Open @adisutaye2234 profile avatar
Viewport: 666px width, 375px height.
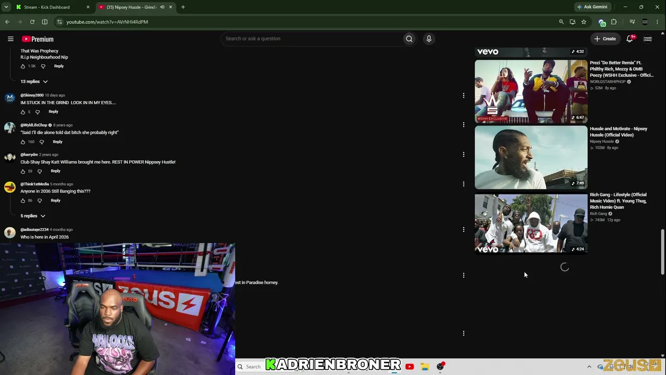[10, 232]
